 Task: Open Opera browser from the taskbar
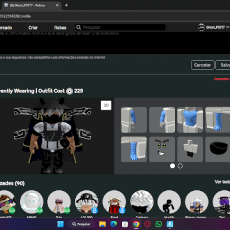(x=147, y=224)
